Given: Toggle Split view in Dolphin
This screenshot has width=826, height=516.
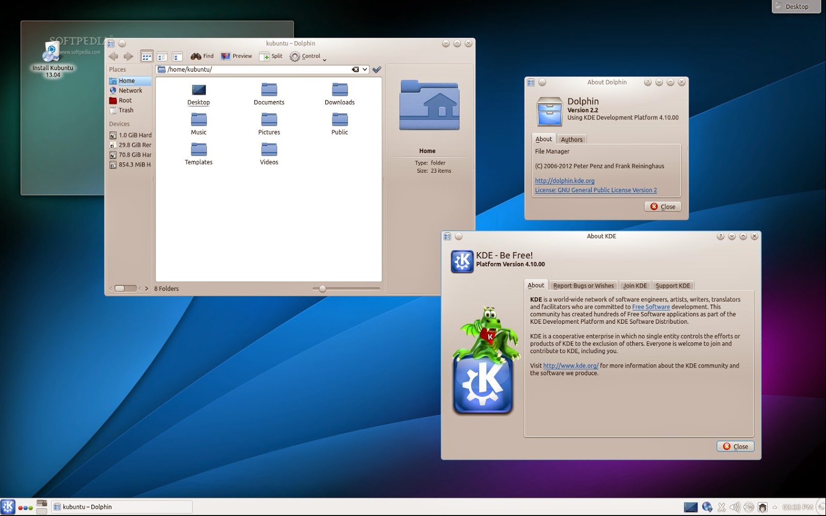Looking at the screenshot, I should (271, 56).
